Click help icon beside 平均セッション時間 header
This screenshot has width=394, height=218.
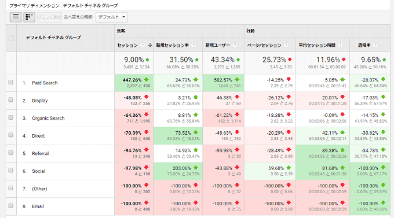pyautogui.click(x=340, y=45)
